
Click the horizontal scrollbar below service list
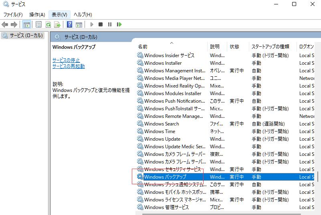click(x=222, y=214)
